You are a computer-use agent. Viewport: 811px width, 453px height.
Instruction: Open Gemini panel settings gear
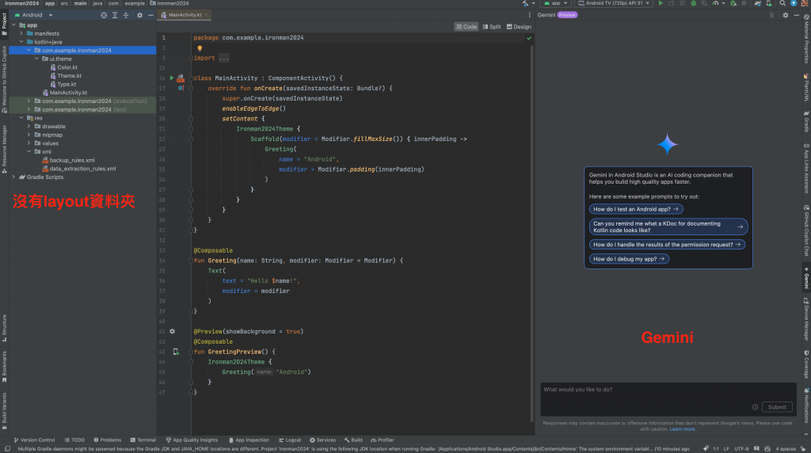786,15
